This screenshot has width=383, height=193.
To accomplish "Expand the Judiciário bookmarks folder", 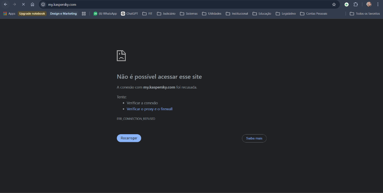I will click(x=166, y=14).
